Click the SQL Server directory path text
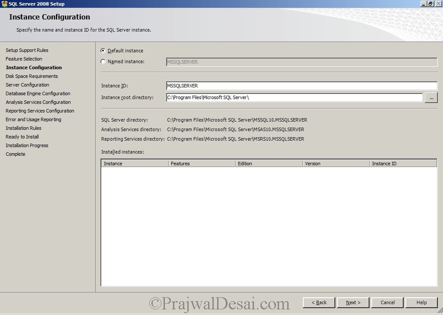The height and width of the screenshot is (315, 443). click(x=237, y=120)
